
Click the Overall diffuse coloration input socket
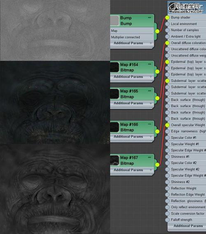[167, 43]
